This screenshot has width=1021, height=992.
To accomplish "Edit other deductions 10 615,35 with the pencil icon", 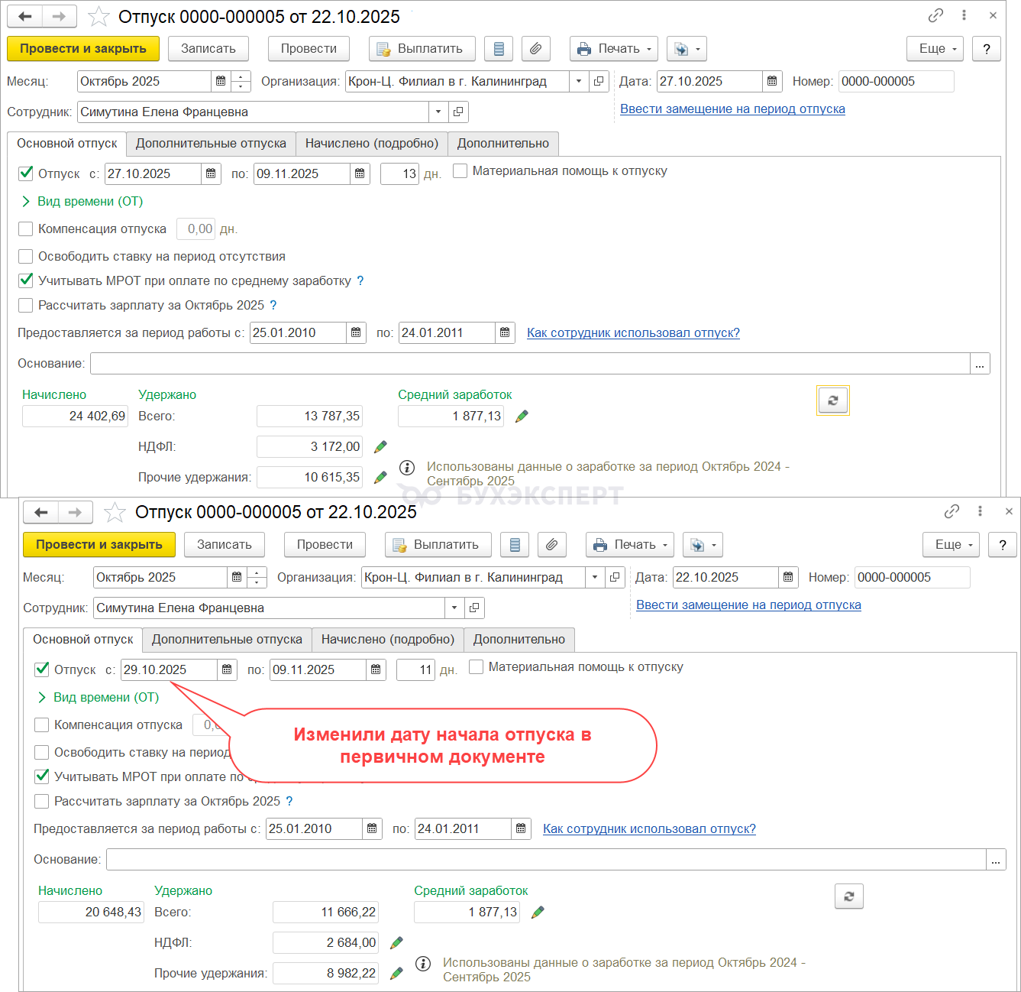I will 380,478.
